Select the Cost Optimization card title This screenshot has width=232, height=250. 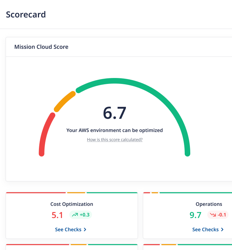click(x=72, y=204)
